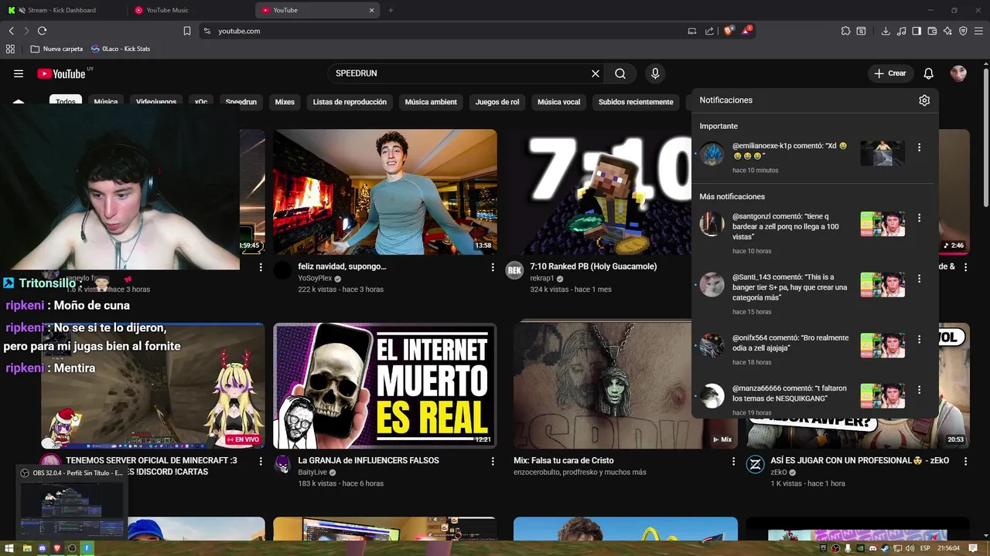Viewport: 990px width, 556px height.
Task: Open browser apps grid icon in bookmarks bar
Action: pos(10,49)
